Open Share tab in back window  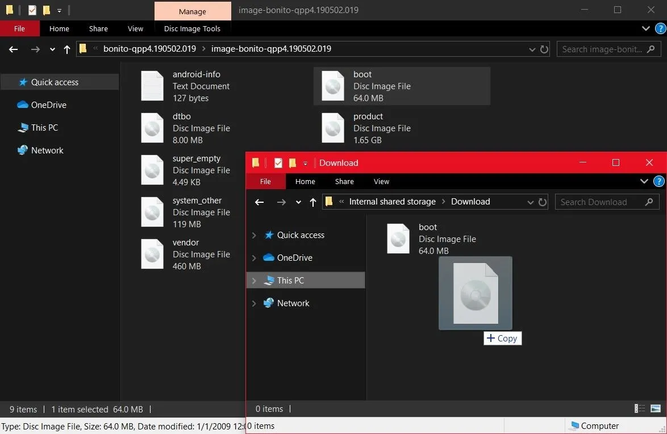[98, 28]
